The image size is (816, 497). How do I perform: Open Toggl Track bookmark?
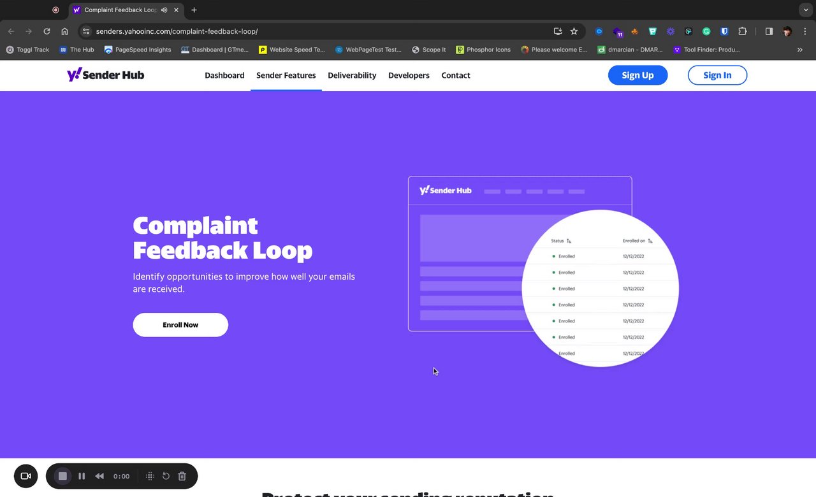pos(27,50)
